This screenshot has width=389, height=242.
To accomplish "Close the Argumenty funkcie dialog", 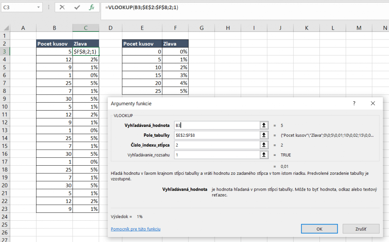I will [373, 103].
